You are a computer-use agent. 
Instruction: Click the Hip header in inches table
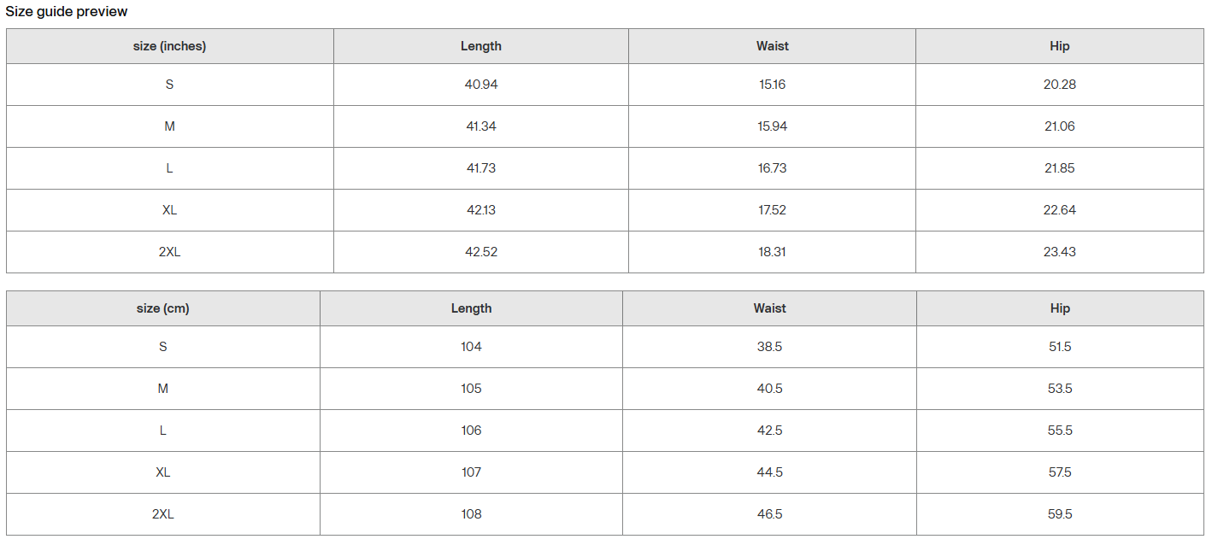[1059, 46]
